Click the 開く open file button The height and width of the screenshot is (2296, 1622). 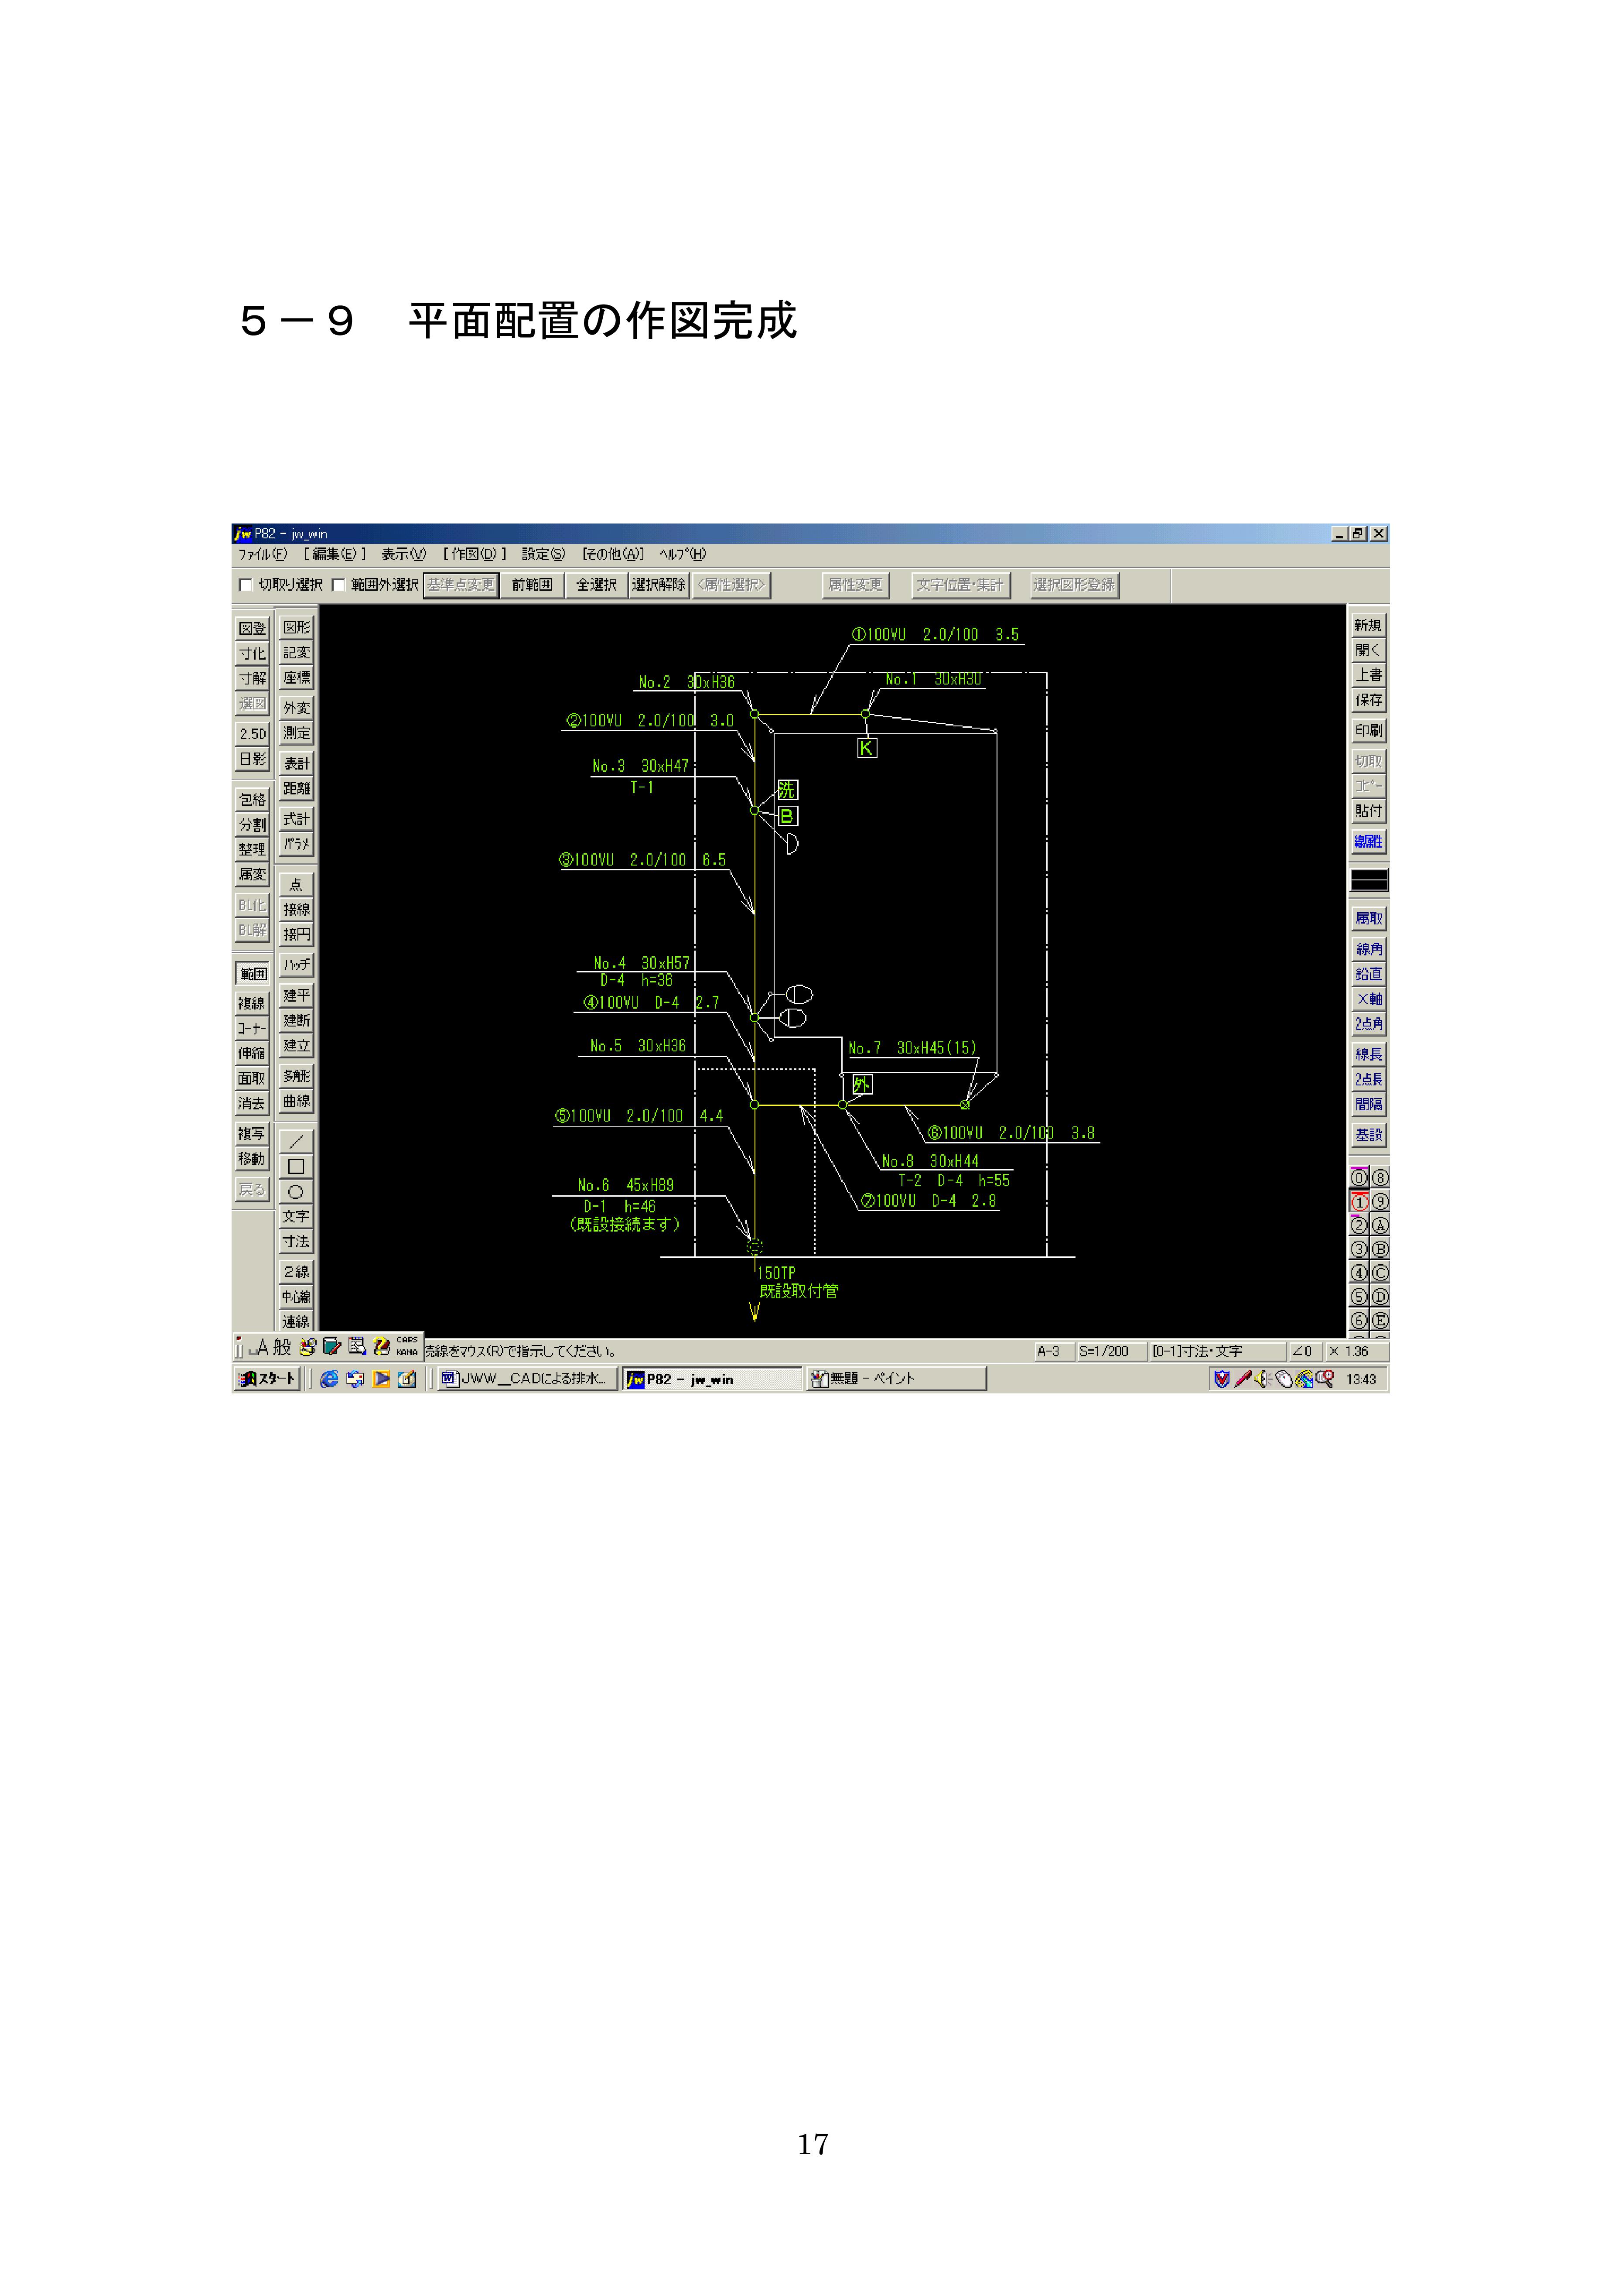point(1369,650)
